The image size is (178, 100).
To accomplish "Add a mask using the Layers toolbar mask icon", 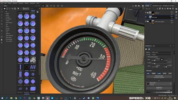I will click(x=160, y=9).
